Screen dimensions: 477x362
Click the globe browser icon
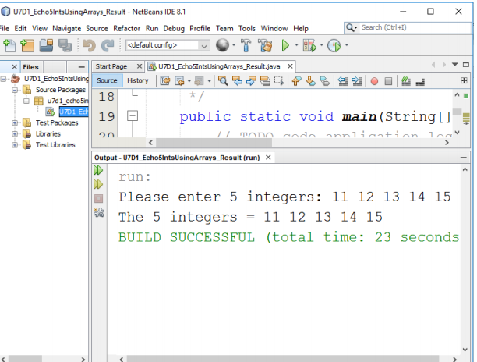tap(222, 45)
